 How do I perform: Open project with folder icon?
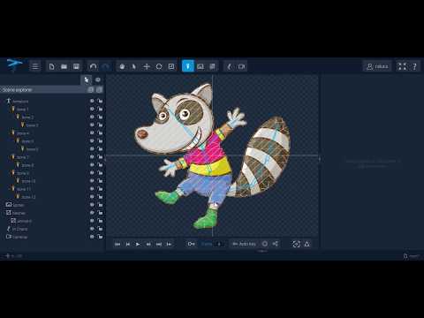tap(64, 66)
